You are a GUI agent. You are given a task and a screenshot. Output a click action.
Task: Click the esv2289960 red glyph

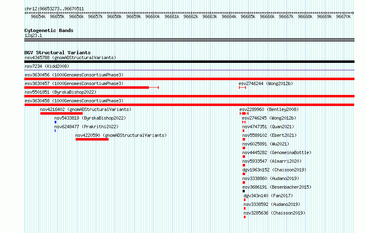[x=244, y=113]
